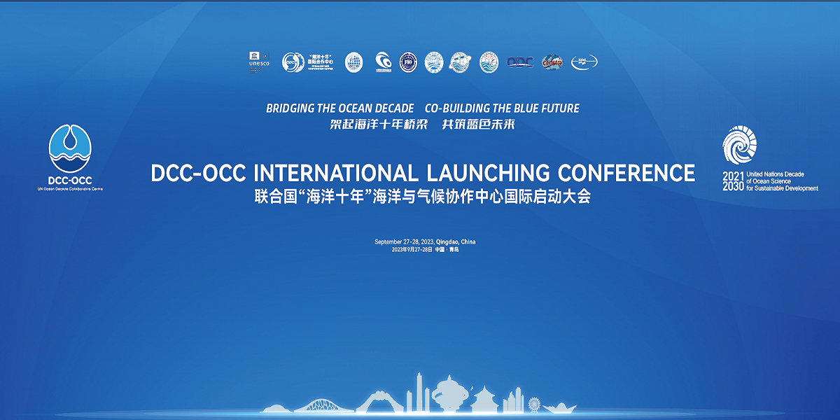The width and height of the screenshot is (840, 420).
Task: Click the pagoda temple silhouette in skyline
Action: tap(484, 399)
